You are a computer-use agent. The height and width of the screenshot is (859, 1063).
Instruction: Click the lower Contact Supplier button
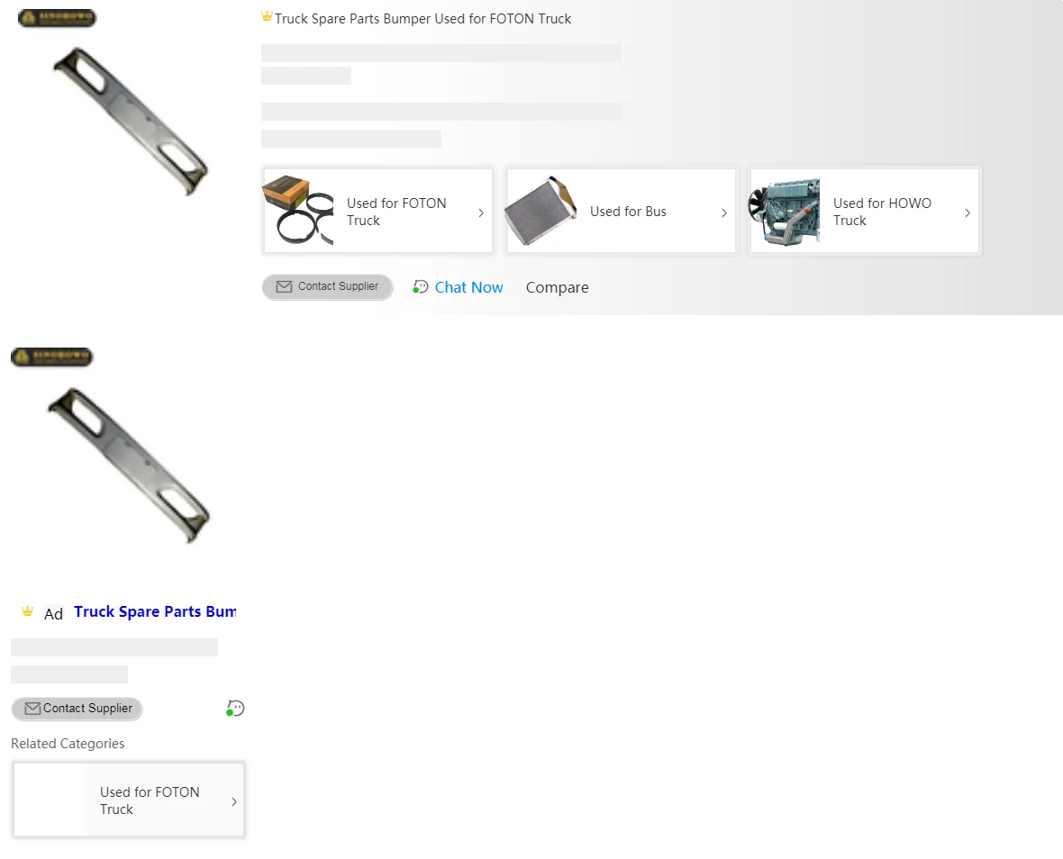tap(77, 709)
